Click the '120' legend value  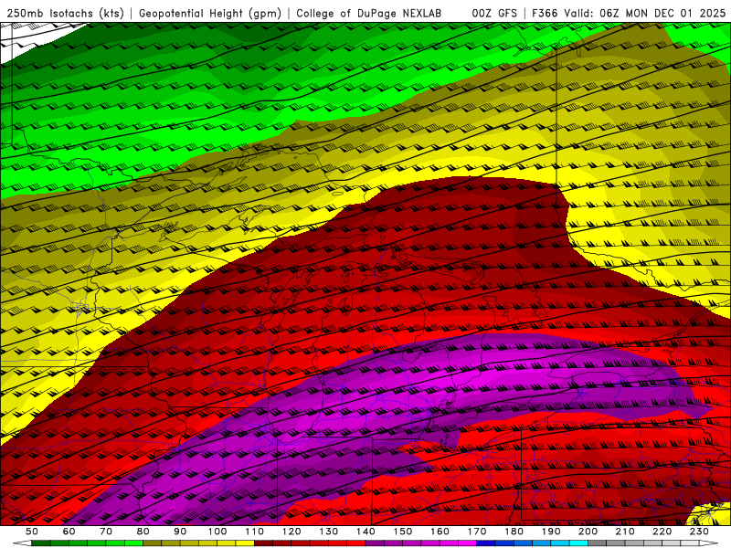pos(291,532)
